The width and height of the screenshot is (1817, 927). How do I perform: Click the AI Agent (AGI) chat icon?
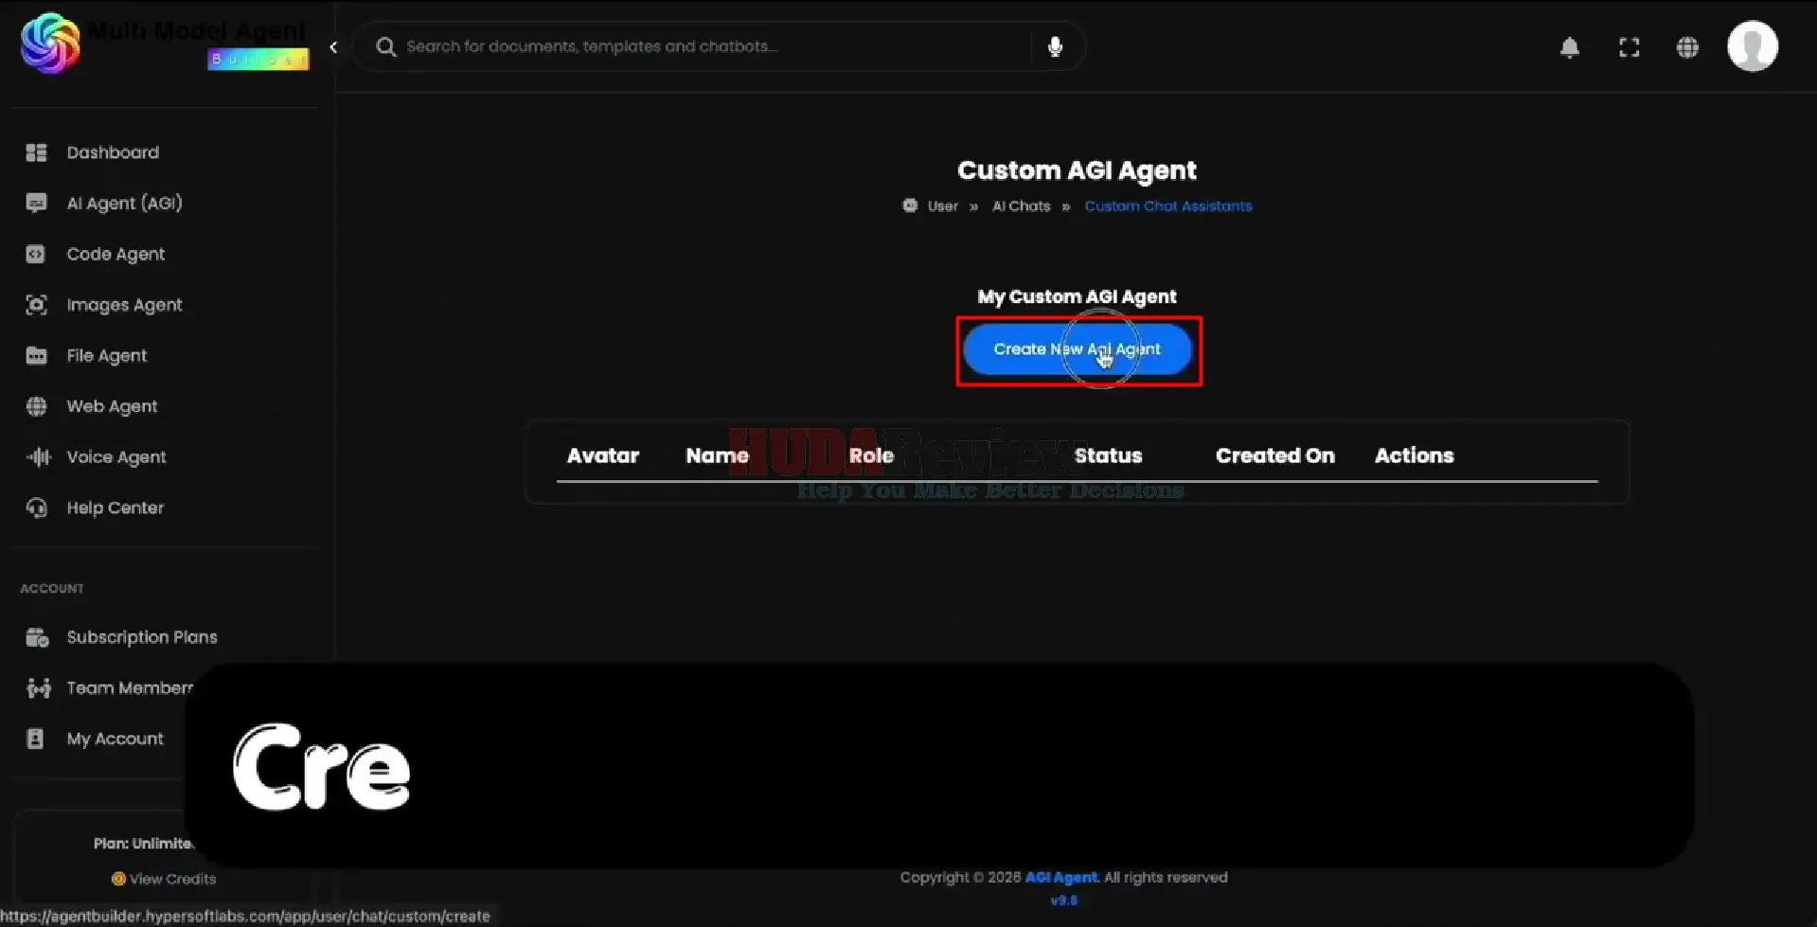[36, 203]
